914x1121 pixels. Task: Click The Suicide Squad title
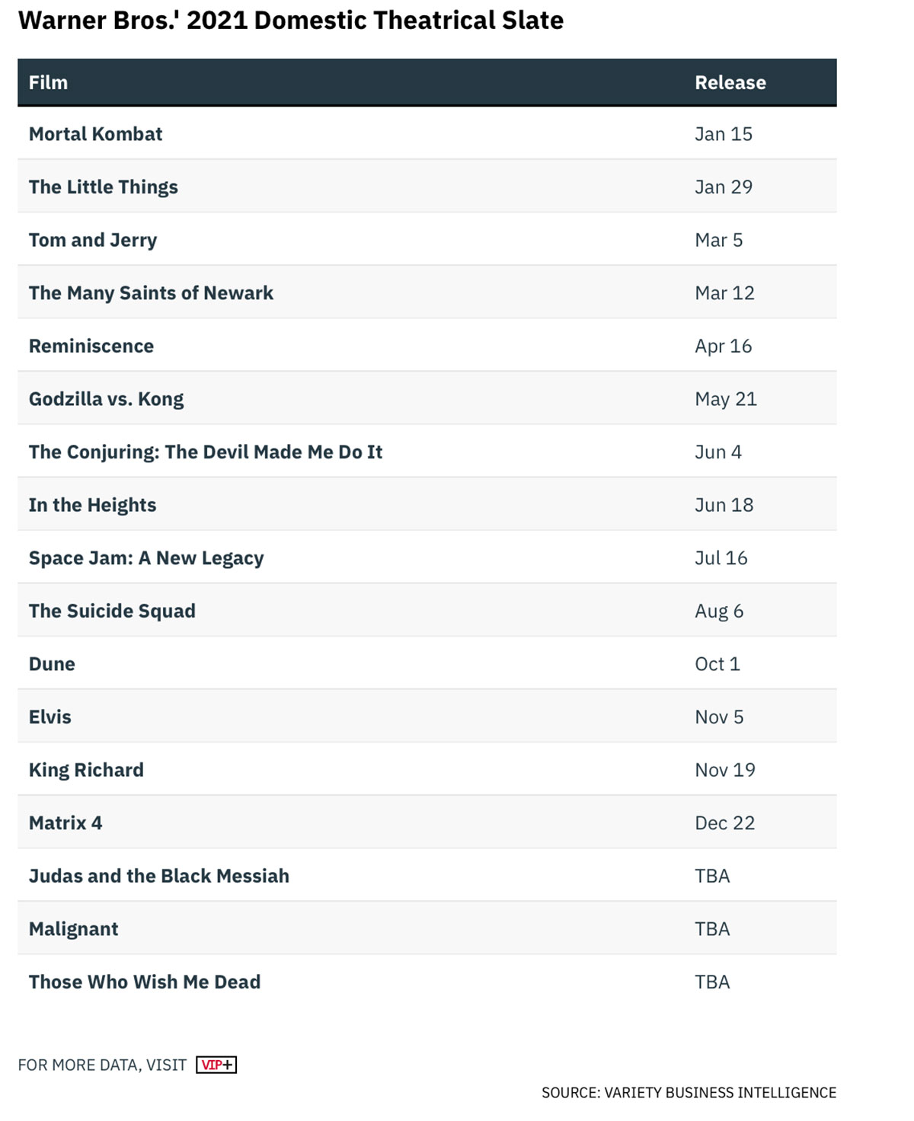click(x=112, y=611)
